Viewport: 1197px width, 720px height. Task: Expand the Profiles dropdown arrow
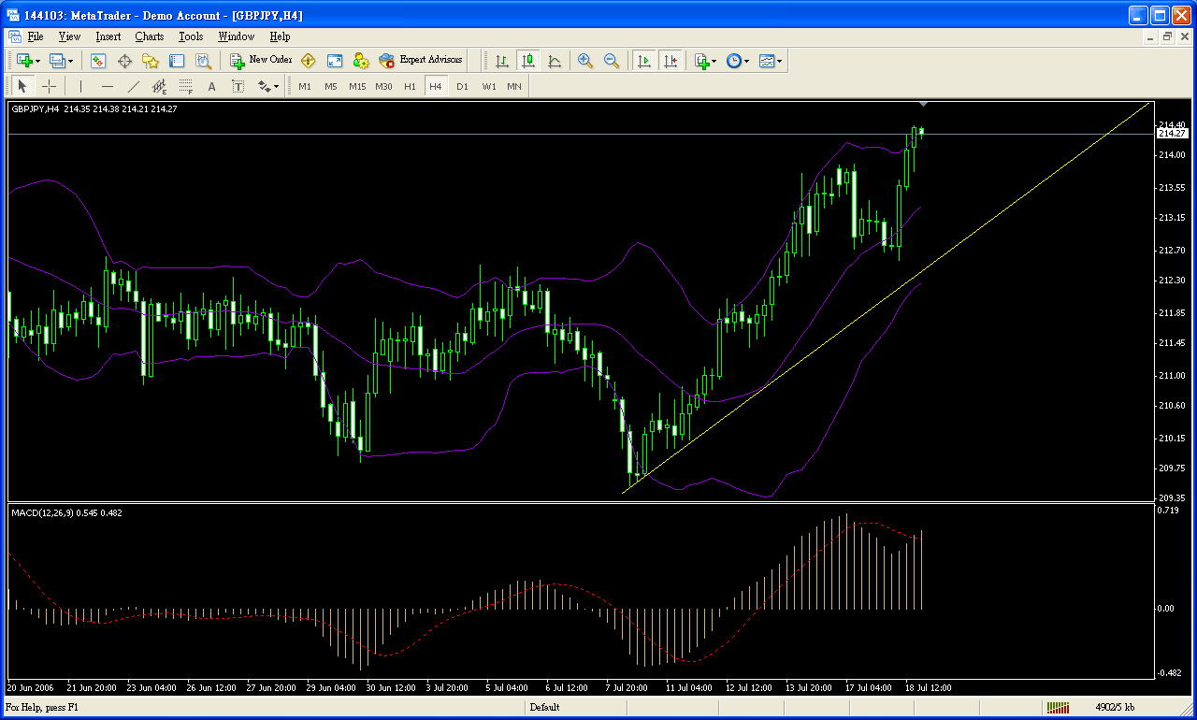[71, 61]
